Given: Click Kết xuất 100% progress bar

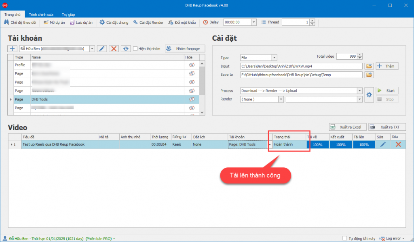Looking at the screenshot, I should tap(341, 144).
